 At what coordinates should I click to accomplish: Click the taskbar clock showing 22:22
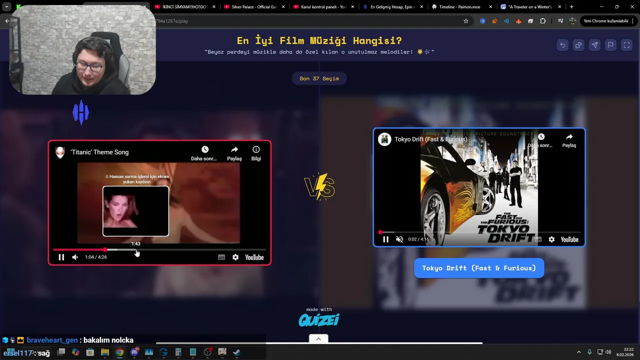[x=625, y=352]
